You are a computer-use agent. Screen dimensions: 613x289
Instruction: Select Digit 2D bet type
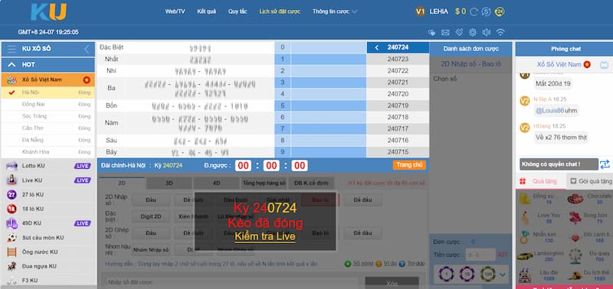[151, 216]
